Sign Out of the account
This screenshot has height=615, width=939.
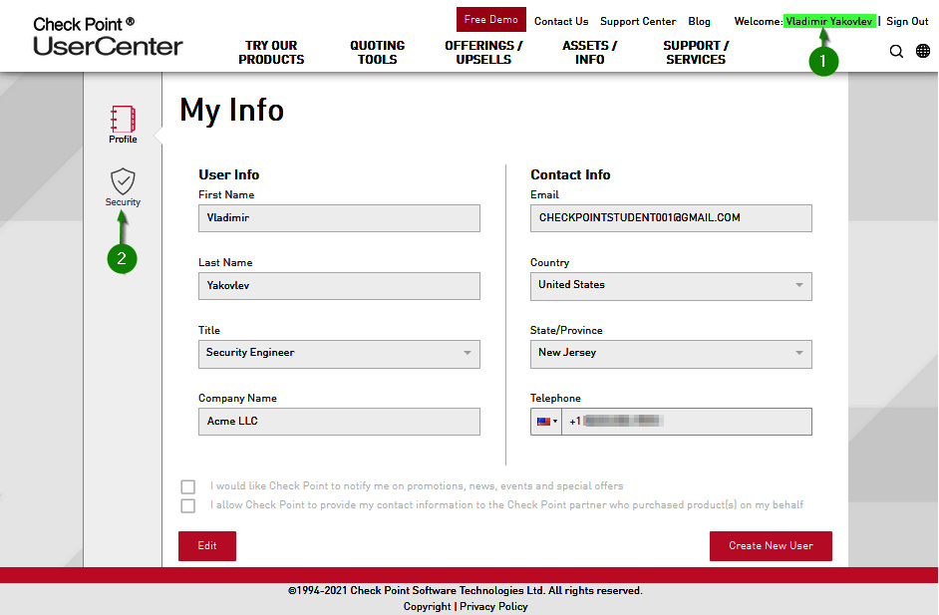point(907,22)
